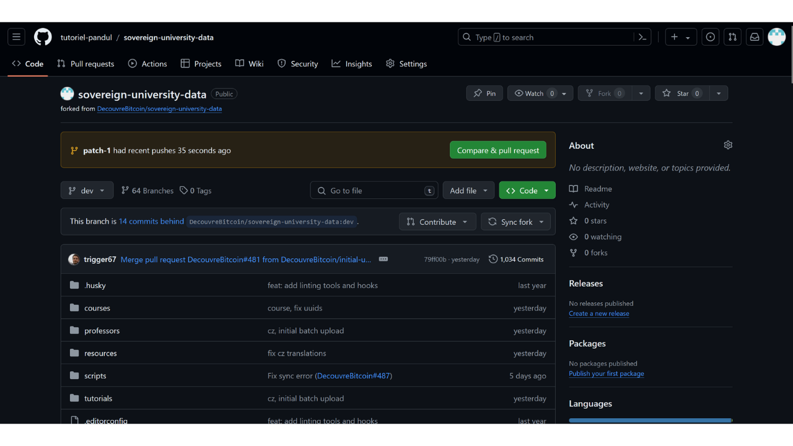Expand the fork list dropdown arrow

(641, 94)
